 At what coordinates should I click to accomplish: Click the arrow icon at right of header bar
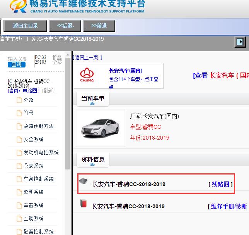click(x=240, y=42)
